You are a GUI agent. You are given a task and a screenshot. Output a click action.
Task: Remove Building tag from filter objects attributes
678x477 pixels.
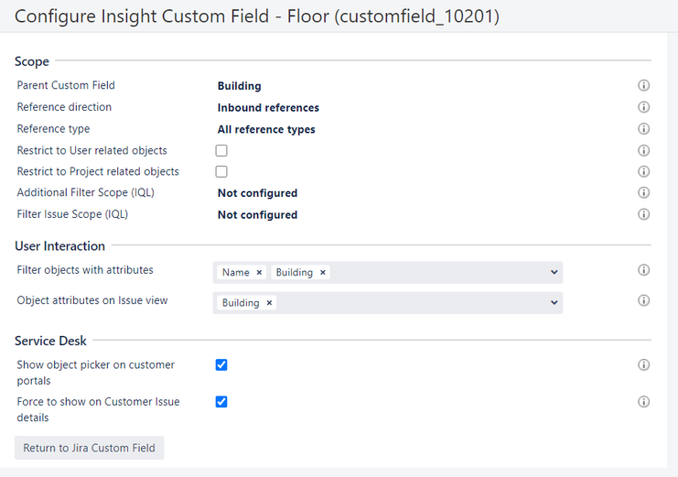322,273
